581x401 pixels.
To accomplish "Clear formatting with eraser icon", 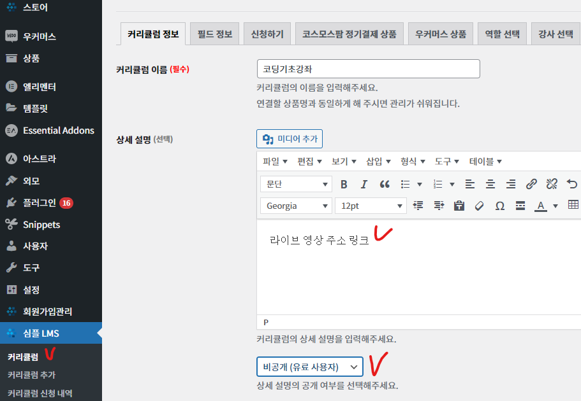I will tap(480, 206).
